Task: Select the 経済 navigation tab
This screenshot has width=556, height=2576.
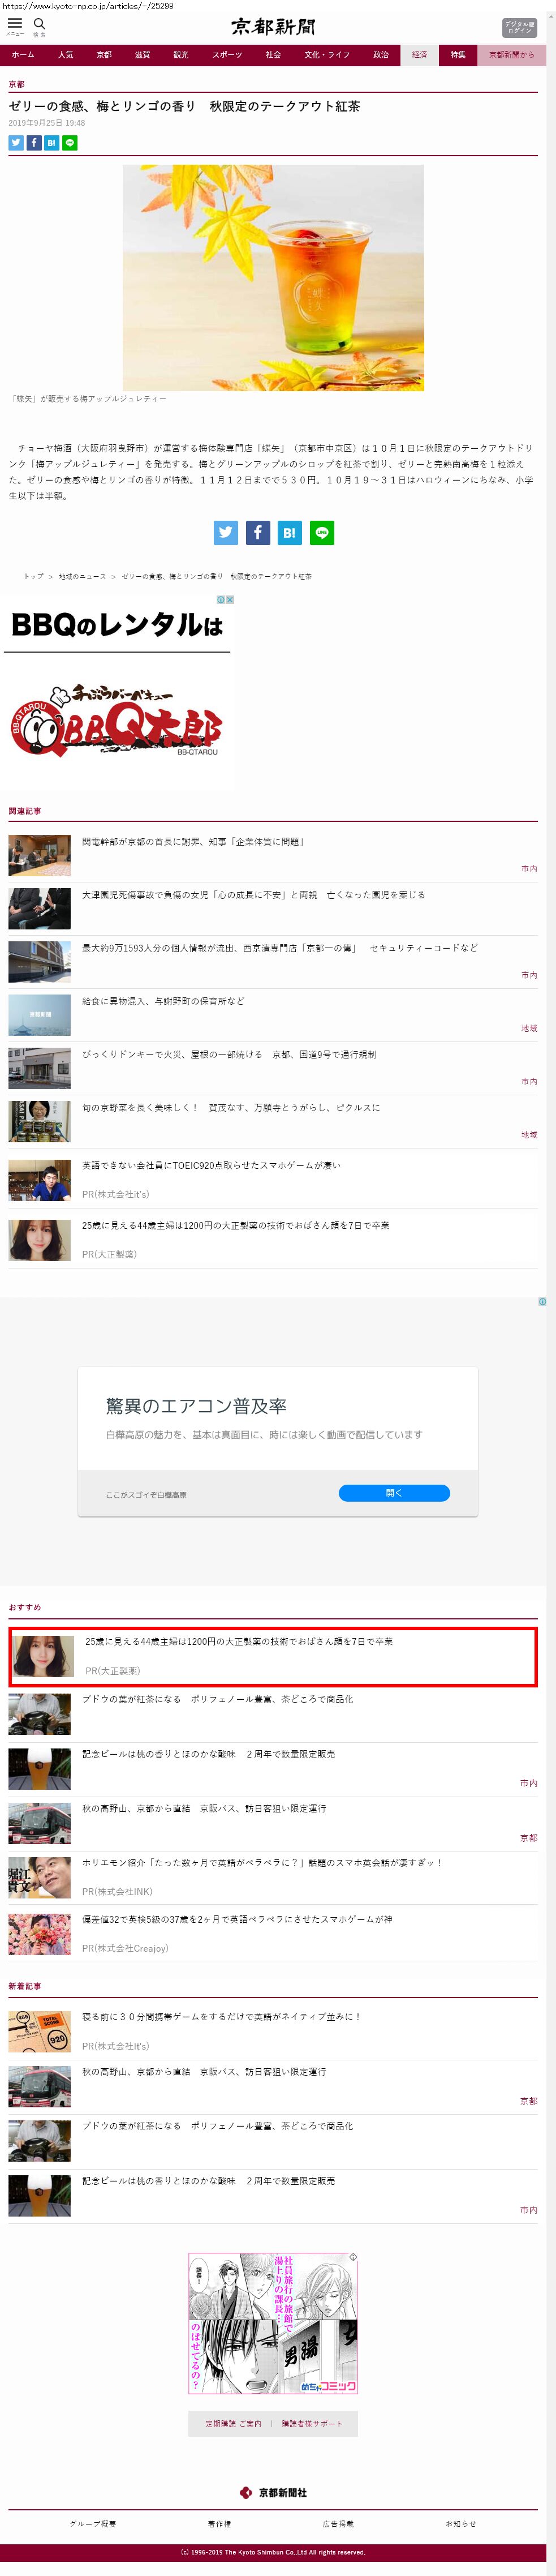Action: click(x=419, y=55)
